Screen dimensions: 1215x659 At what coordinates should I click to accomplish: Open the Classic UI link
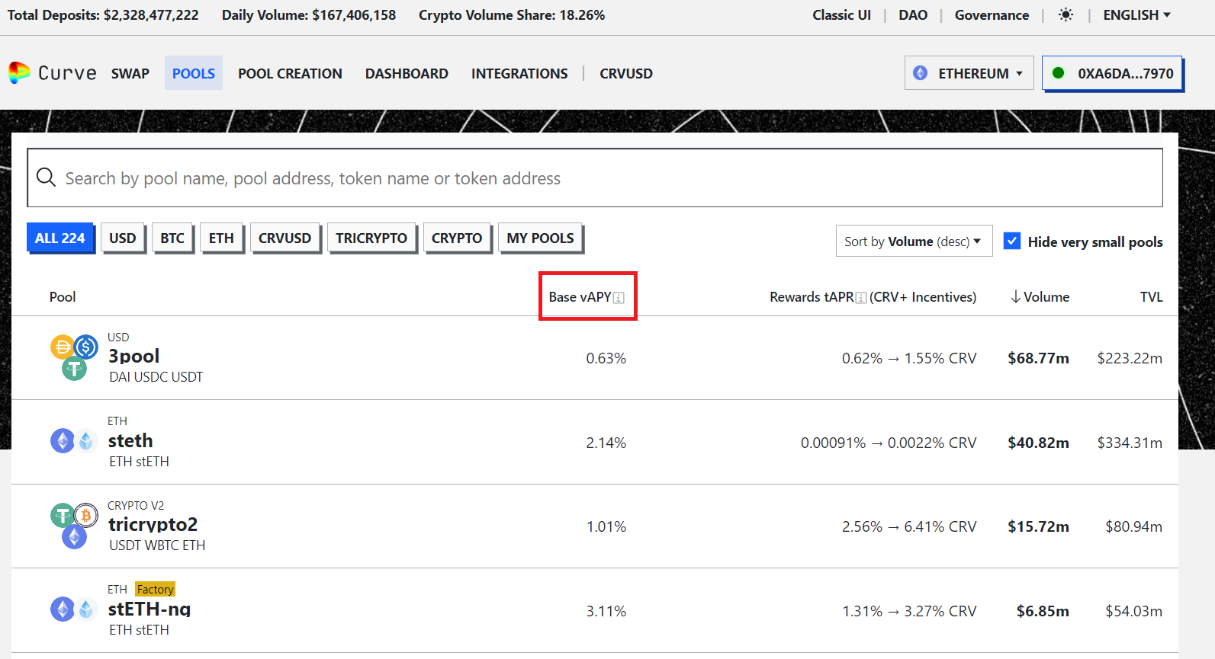(841, 15)
